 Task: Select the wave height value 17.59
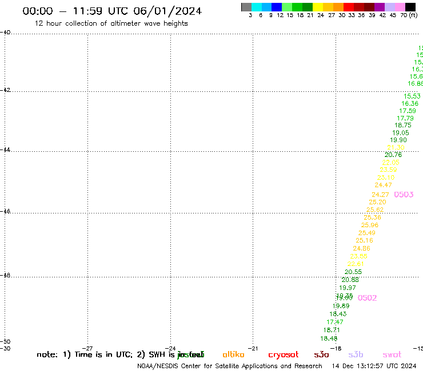pos(408,111)
